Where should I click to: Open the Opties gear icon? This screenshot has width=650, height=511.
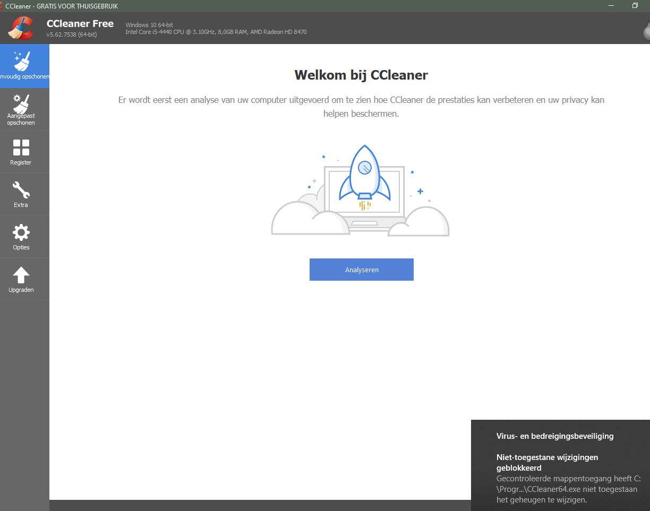pyautogui.click(x=21, y=232)
